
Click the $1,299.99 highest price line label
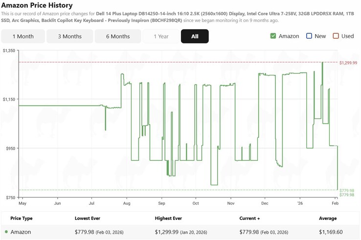348,63
